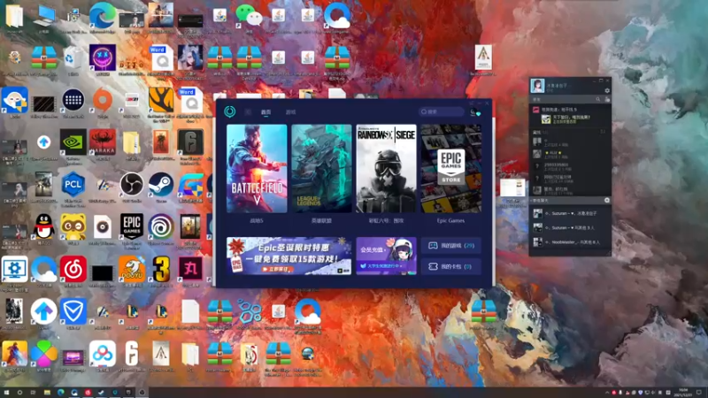This screenshot has height=398, width=708.
Task: Collapse the online friends section header
Action: [x=570, y=132]
